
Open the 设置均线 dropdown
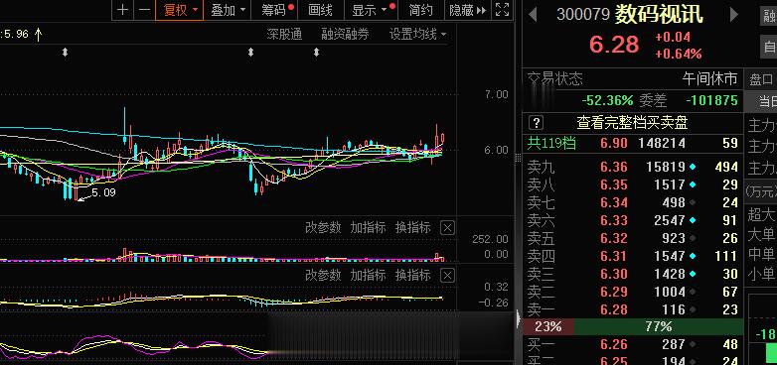pos(417,34)
